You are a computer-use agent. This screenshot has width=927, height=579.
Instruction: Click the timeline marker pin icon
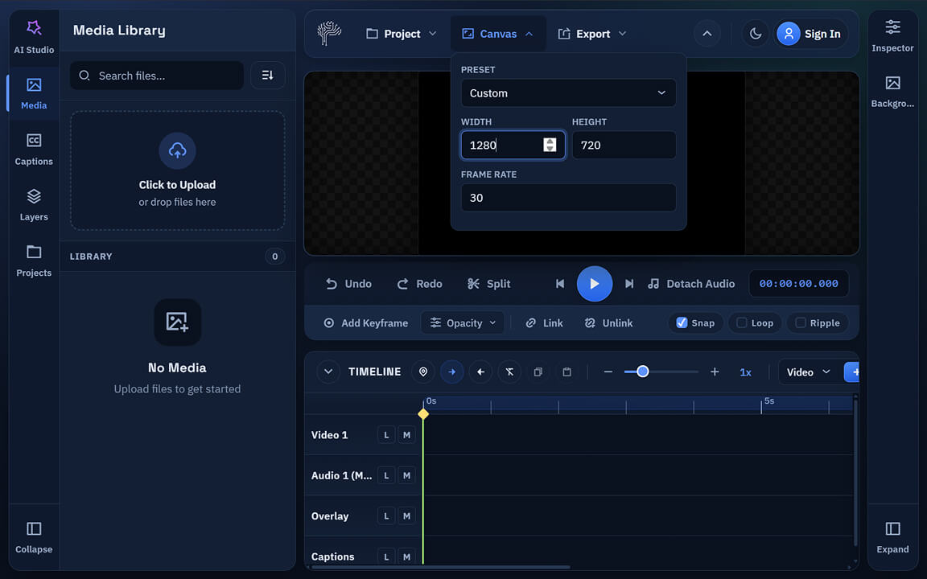[423, 372]
